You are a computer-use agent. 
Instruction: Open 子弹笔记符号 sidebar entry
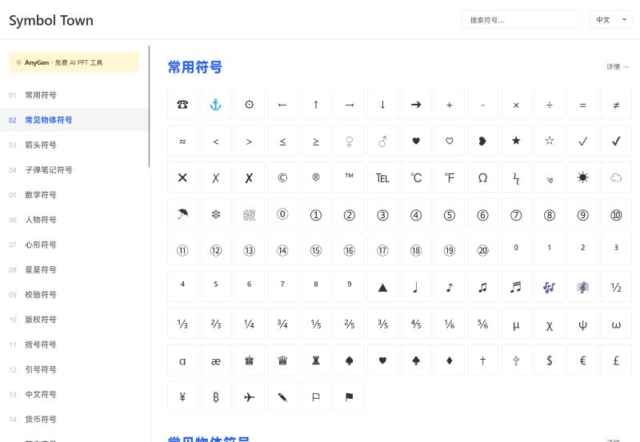[x=74, y=169]
